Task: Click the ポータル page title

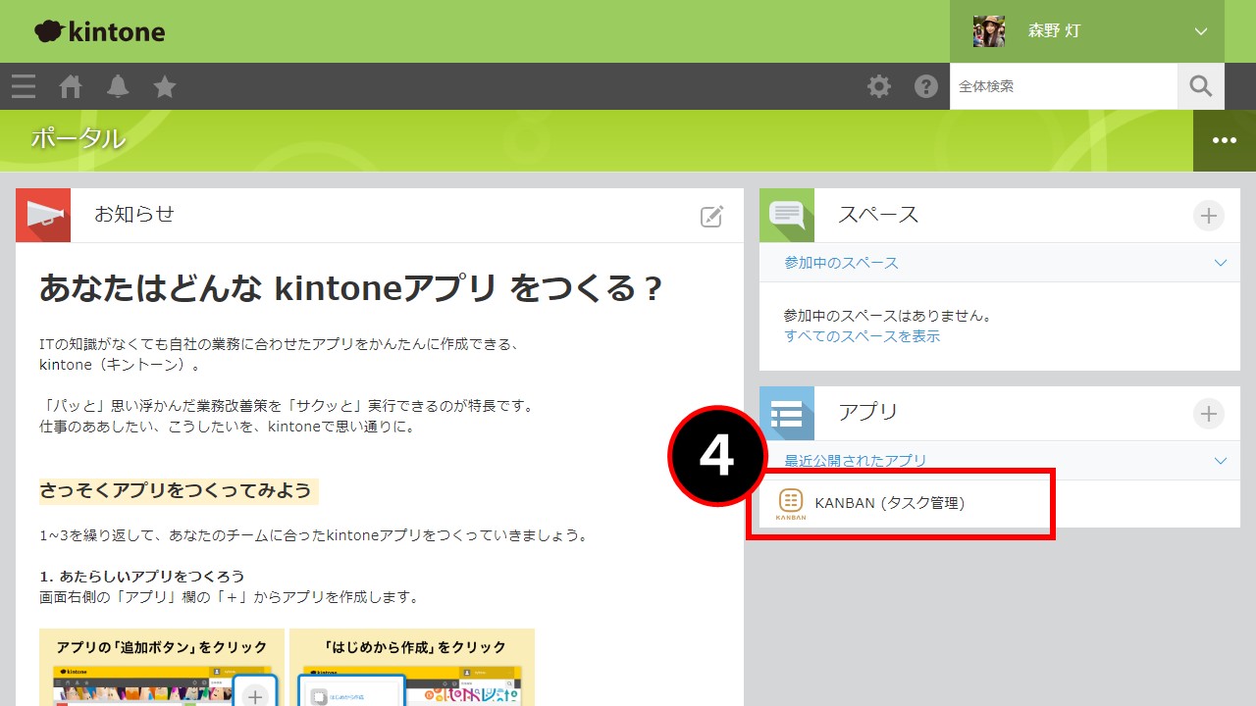Action: [x=78, y=139]
